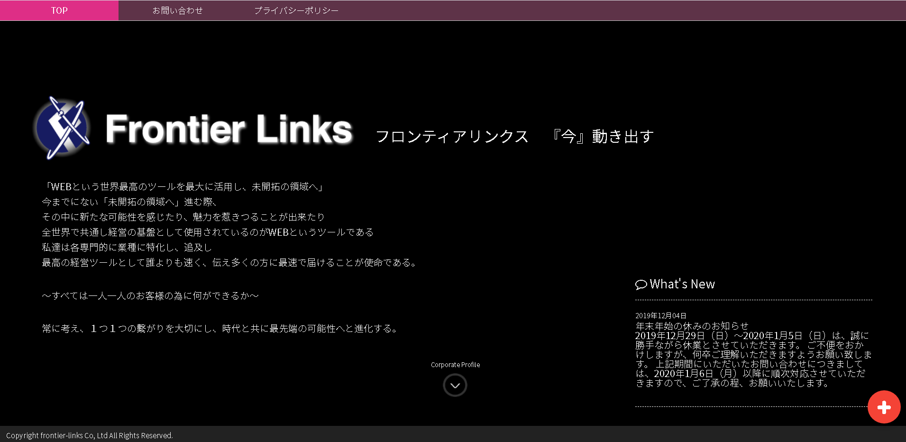Open the お問い合わせ page
This screenshot has width=906, height=442.
click(x=177, y=10)
